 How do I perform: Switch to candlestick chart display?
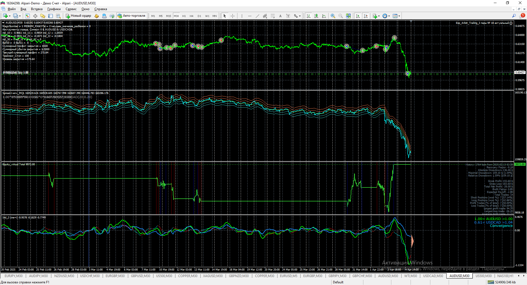point(316,16)
